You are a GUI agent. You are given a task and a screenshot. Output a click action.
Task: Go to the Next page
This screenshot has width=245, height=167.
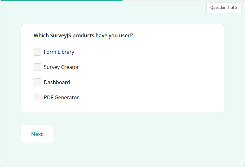coord(37,134)
